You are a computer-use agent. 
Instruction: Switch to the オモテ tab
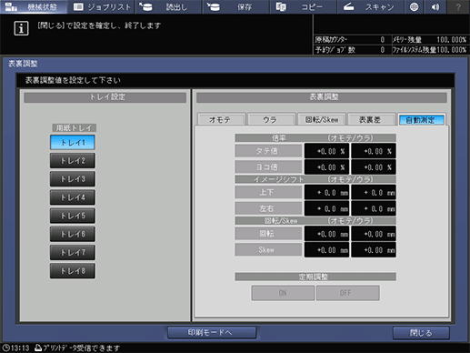221,119
